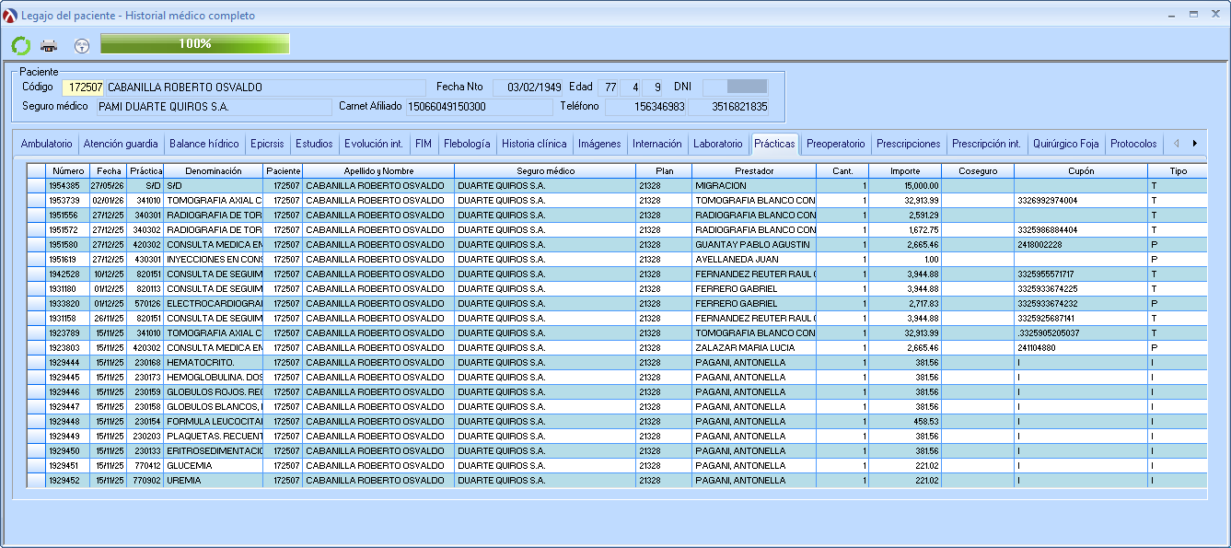Click the ELECTROCARDIOGRAMA denomination cell

214,304
